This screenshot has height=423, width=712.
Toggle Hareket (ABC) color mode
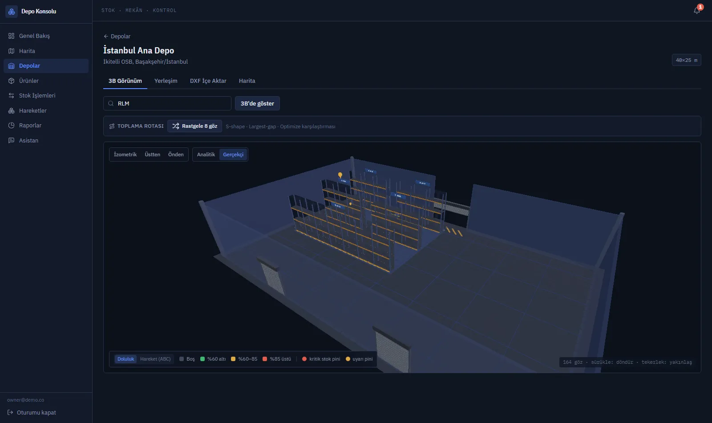[x=155, y=359]
